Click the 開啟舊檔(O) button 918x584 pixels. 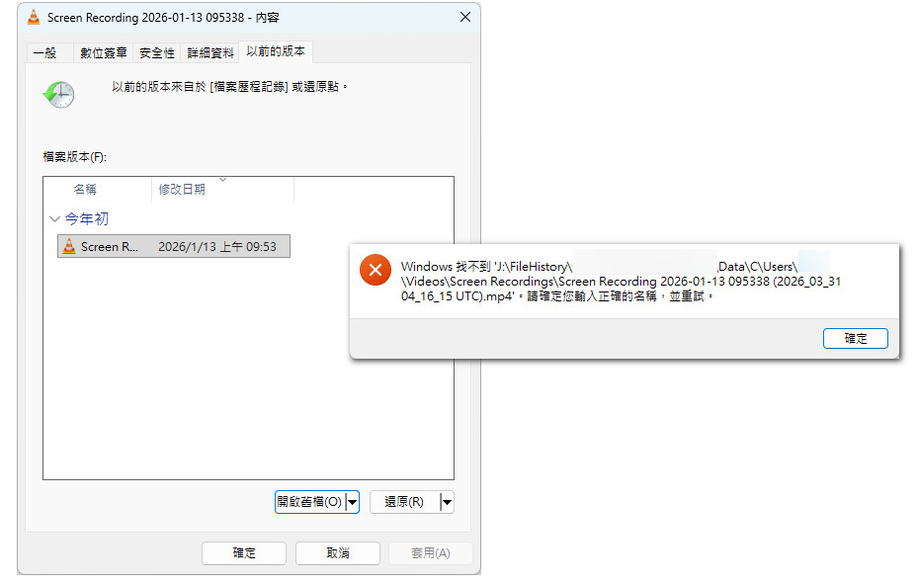pyautogui.click(x=310, y=502)
